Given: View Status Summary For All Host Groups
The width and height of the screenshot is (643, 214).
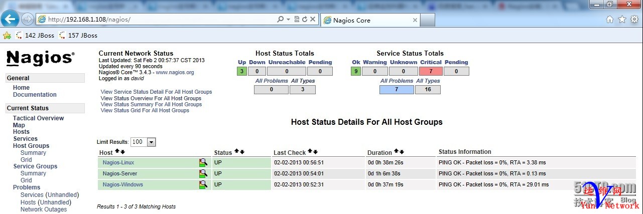Looking at the screenshot, I should click(151, 105).
